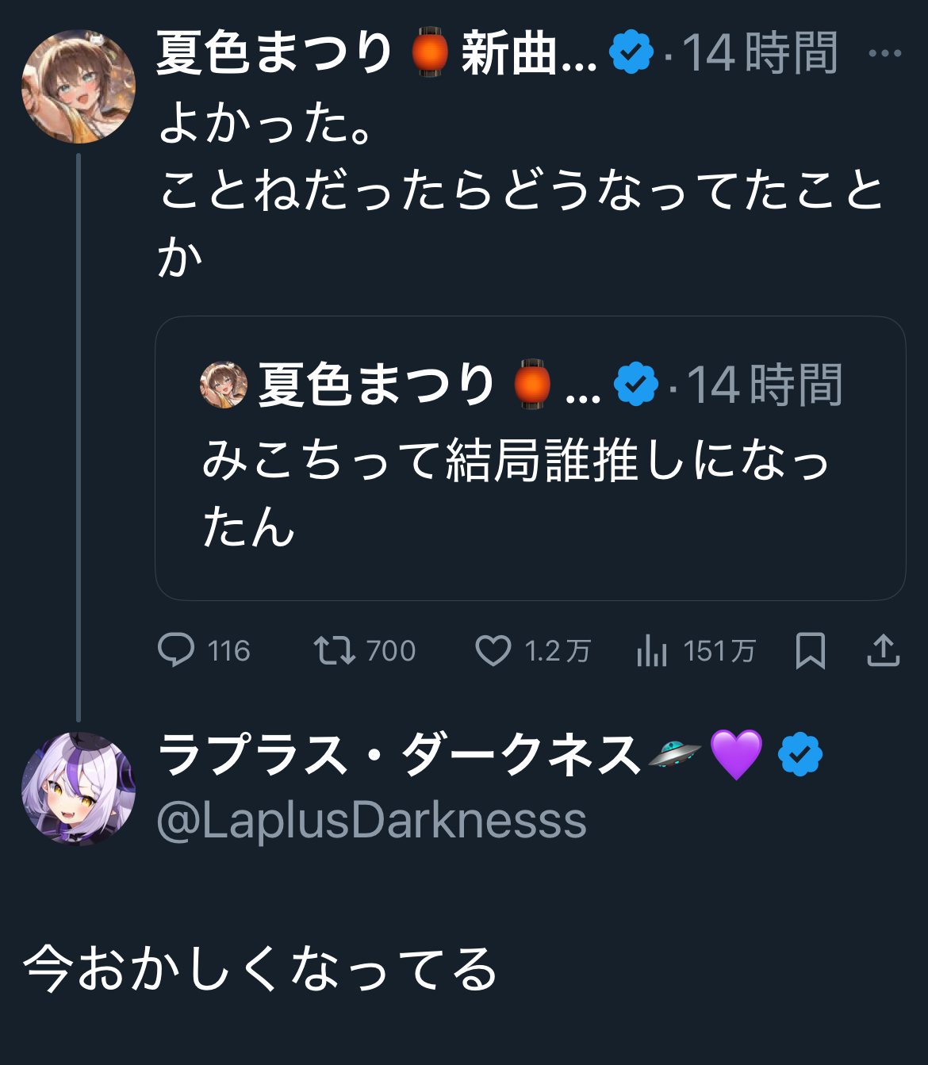Viewport: 928px width, 1065px height.
Task: Click the blue verified badge beside 新曲
Action: click(x=631, y=52)
